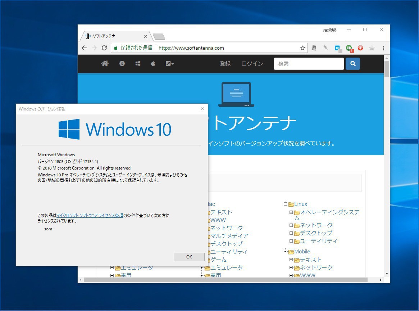Click the src256 profile button
Screen dimensions: 419x311
(330, 30)
